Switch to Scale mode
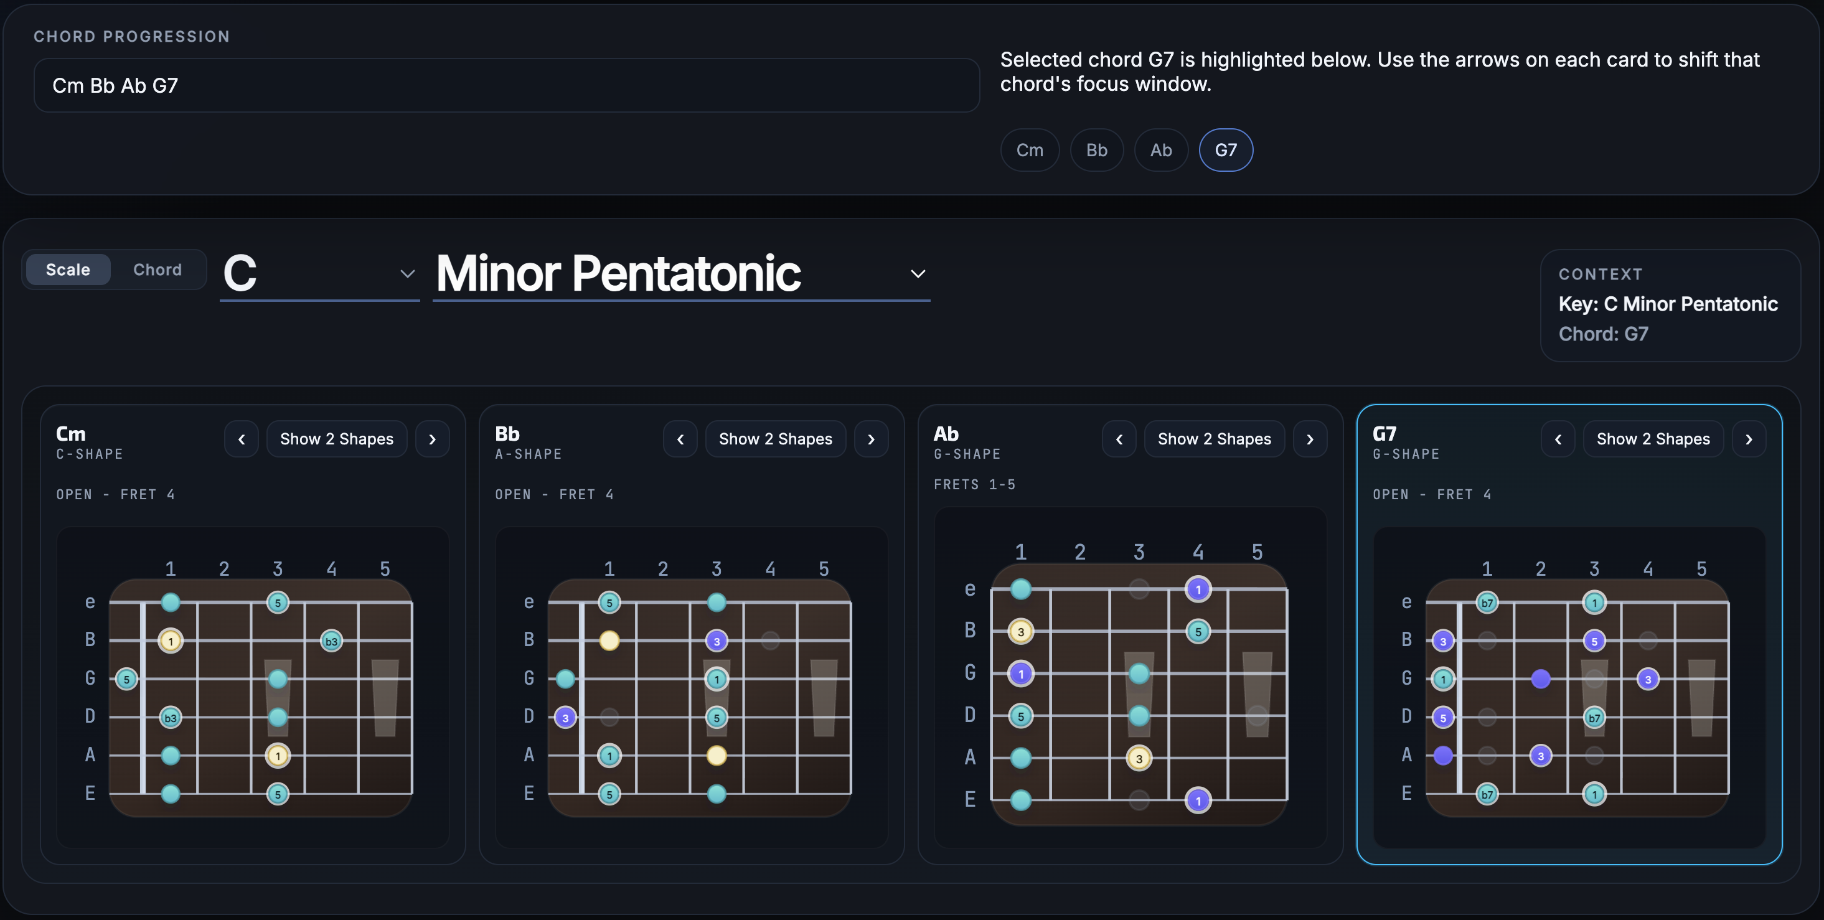The height and width of the screenshot is (920, 1824). [x=68, y=270]
